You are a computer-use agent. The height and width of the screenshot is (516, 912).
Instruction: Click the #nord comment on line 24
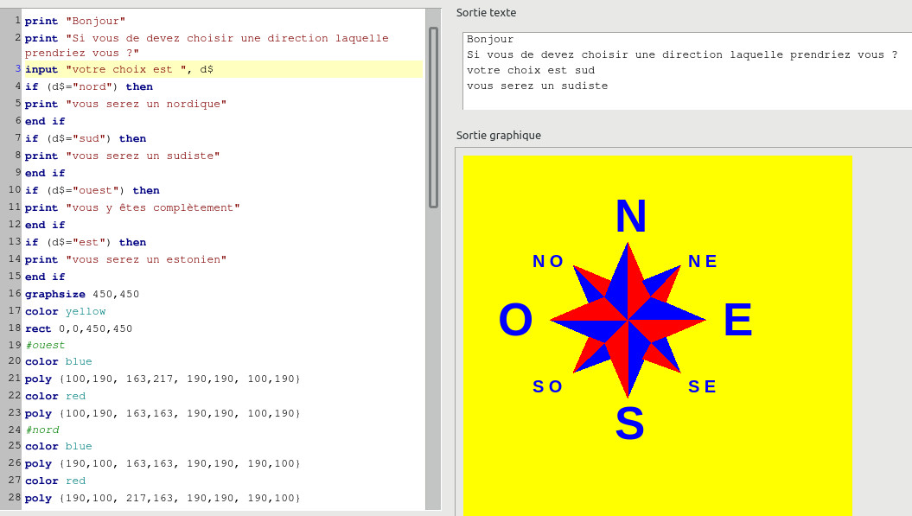click(x=41, y=430)
